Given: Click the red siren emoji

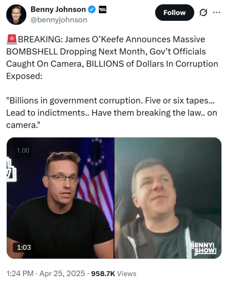Looking at the screenshot, I should coord(12,39).
